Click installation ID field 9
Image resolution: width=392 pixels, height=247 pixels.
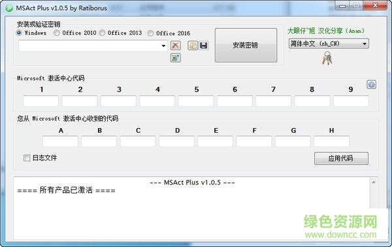click(351, 101)
